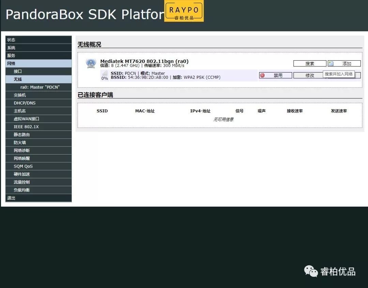Click the 信道: 8 (2.447 GHz) text
This screenshot has width=368, height=288.
point(120,65)
